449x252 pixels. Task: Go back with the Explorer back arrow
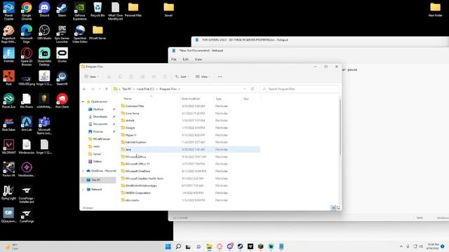click(84, 89)
